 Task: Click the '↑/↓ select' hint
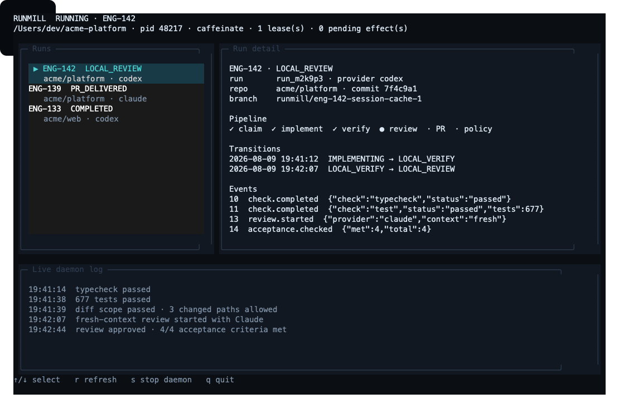coord(37,380)
